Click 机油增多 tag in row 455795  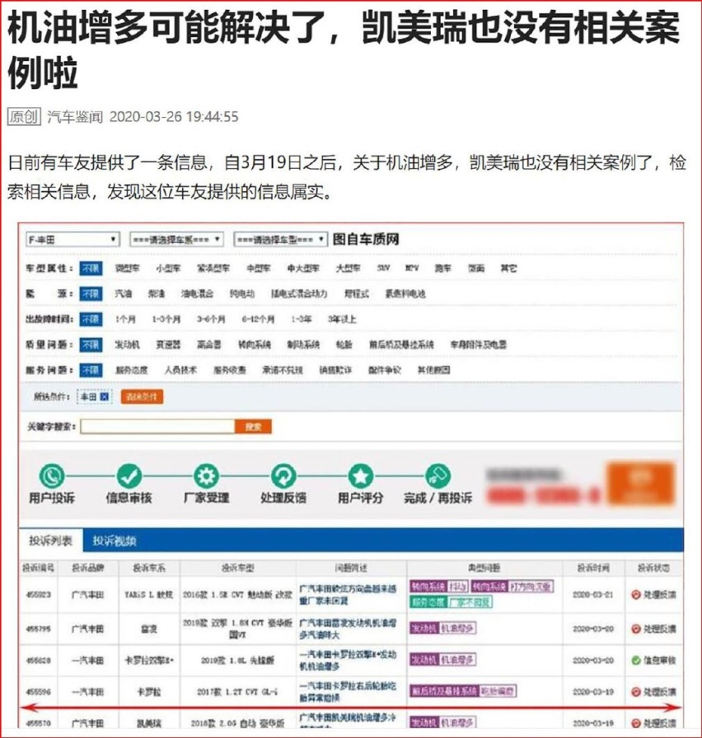[457, 628]
